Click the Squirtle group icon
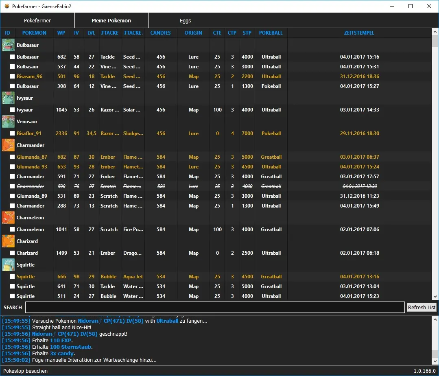Viewport: 439px width, 376px height. click(8, 265)
